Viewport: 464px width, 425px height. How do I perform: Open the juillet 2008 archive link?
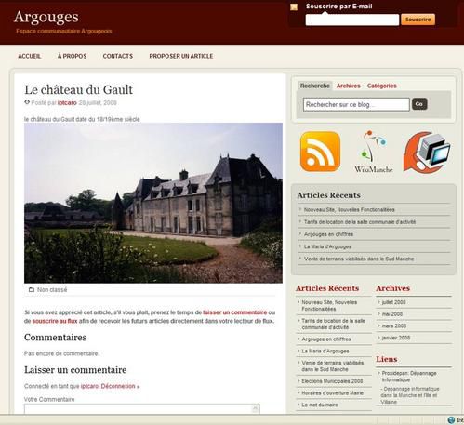pyautogui.click(x=393, y=302)
